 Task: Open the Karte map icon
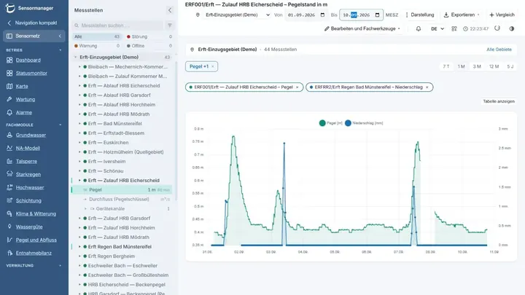(9, 86)
